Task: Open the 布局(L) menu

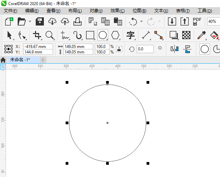Action: pyautogui.click(x=75, y=11)
